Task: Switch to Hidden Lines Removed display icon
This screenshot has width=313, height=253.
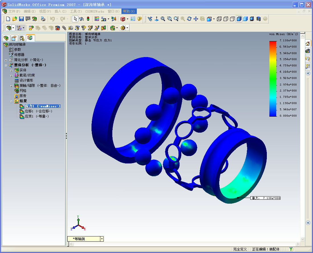Action: [x=232, y=19]
